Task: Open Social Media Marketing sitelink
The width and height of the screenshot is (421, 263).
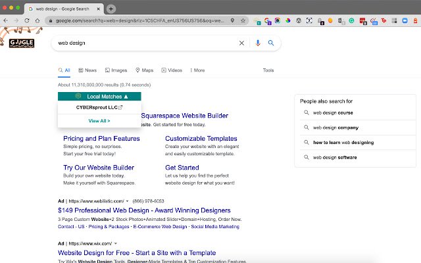Action: tap(215, 226)
